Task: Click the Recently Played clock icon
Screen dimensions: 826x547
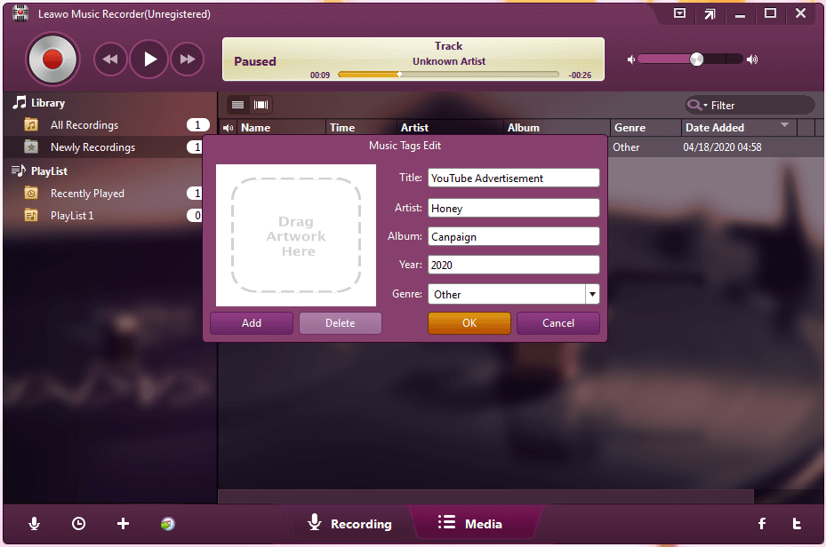Action: [x=31, y=194]
